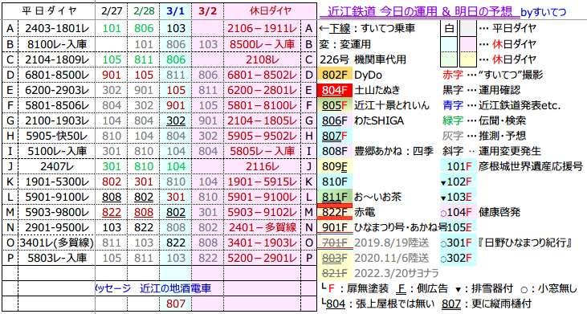Click the gray swatch beside 平日ダイヤ legend
Screen dimensions: 587x314
click(468, 28)
